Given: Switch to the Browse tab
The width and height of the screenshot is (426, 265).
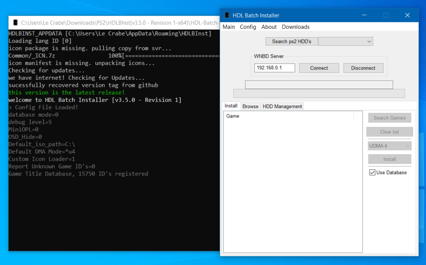Looking at the screenshot, I should point(250,106).
